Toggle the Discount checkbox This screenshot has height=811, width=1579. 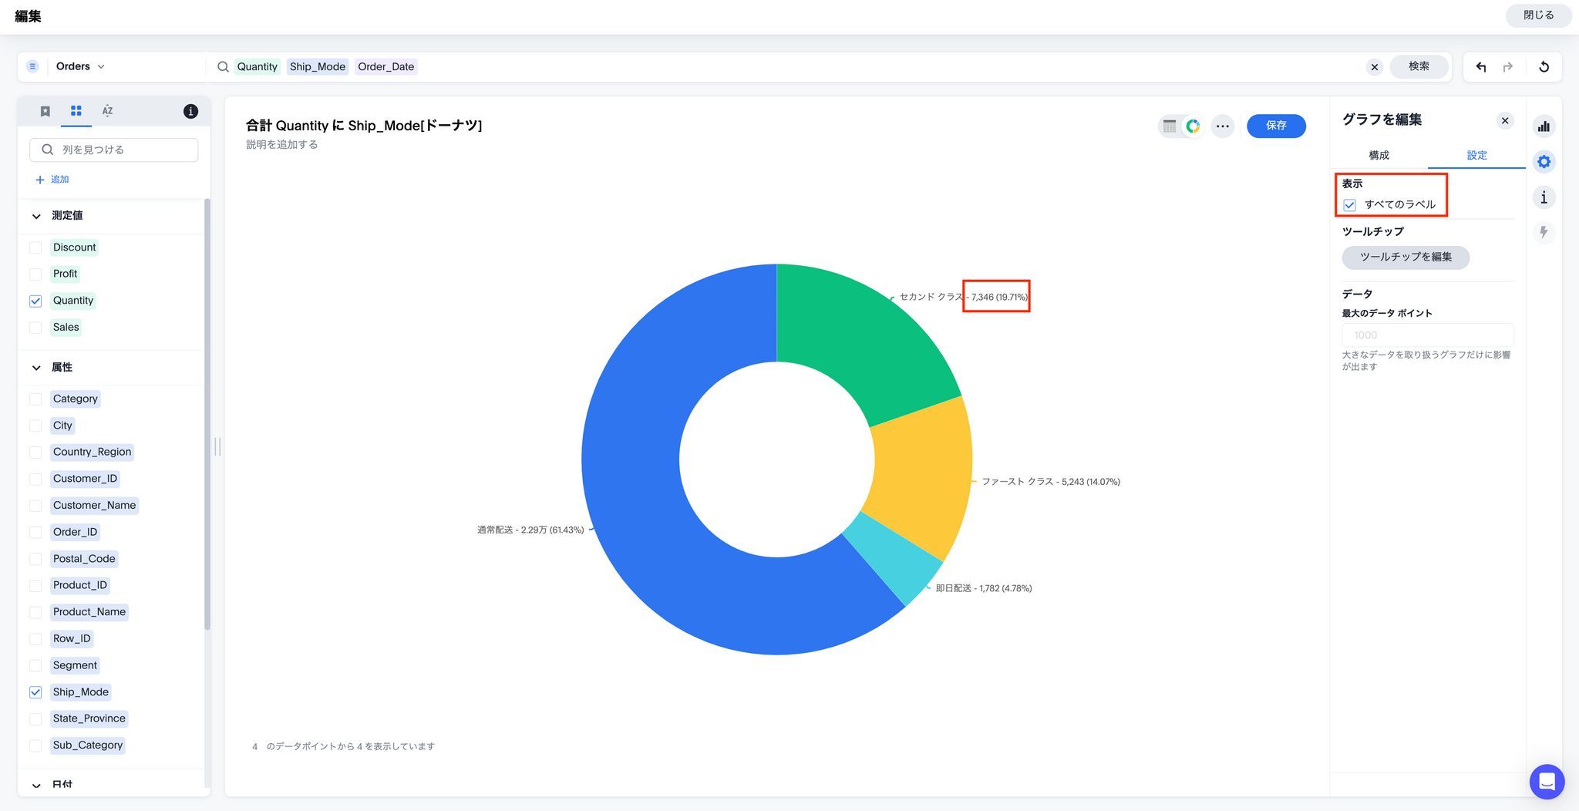(35, 247)
